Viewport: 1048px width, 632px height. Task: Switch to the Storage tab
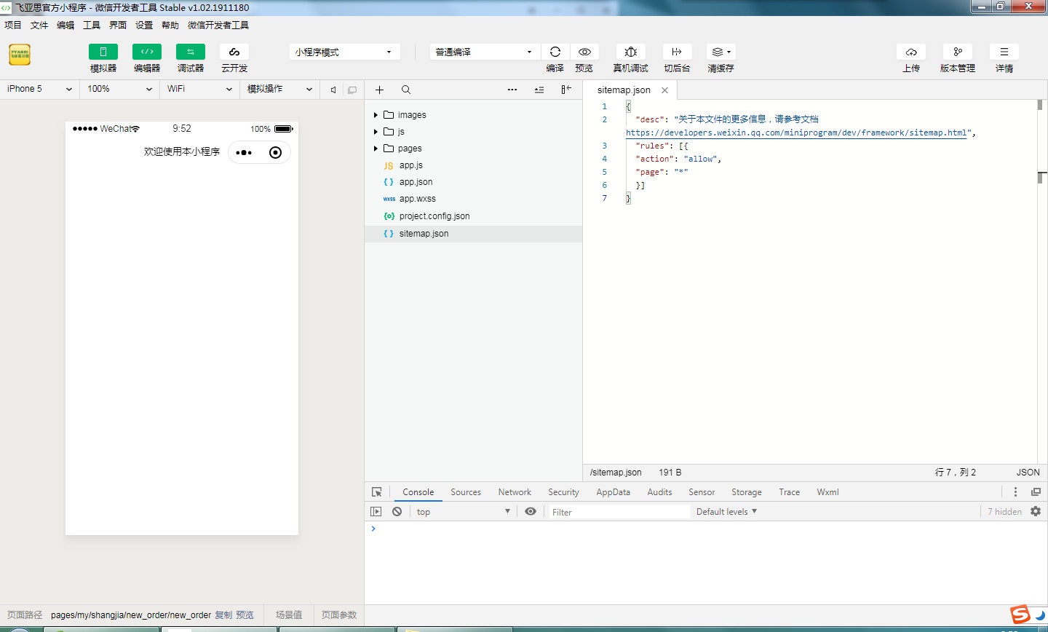(747, 492)
